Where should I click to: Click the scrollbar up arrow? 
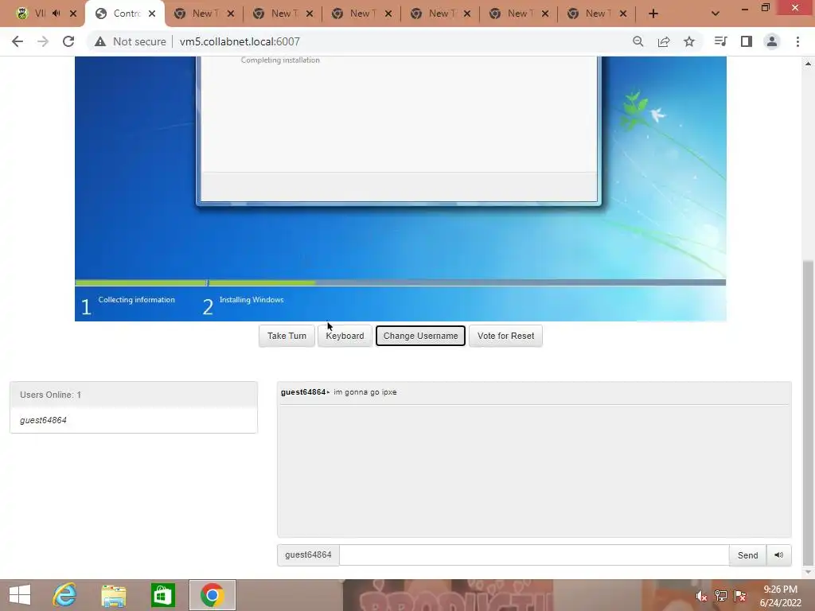(808, 64)
